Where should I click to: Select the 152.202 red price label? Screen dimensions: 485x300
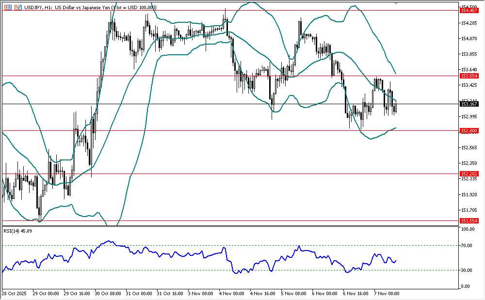pyautogui.click(x=470, y=174)
